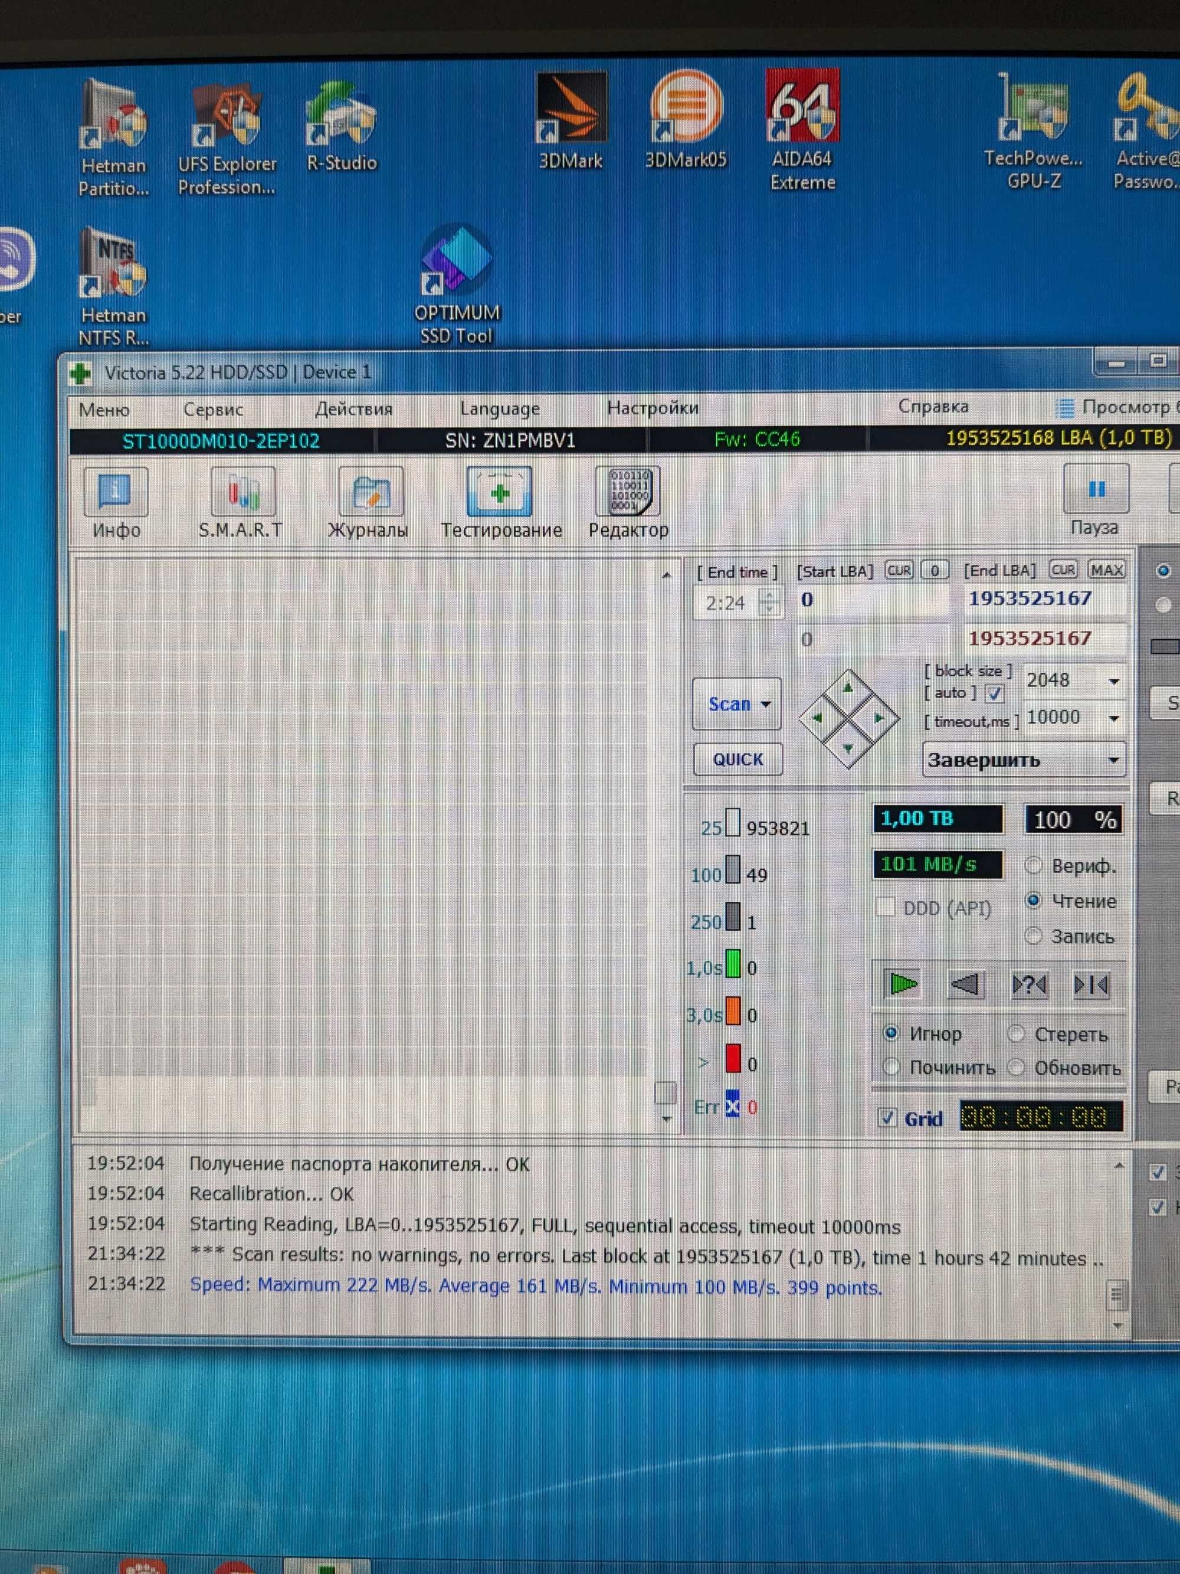Click the Просмотр view button
The width and height of the screenshot is (1180, 1574).
[x=1117, y=407]
